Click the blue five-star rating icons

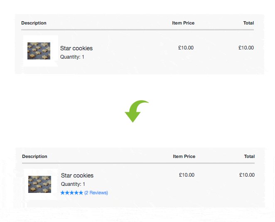click(72, 193)
